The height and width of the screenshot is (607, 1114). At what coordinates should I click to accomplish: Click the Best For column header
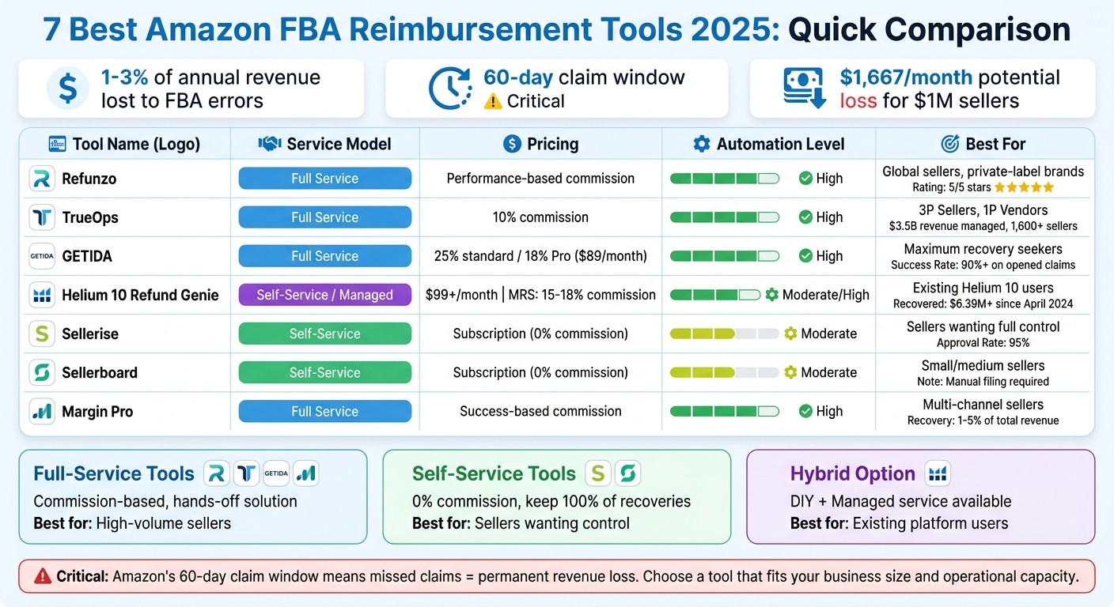(983, 144)
